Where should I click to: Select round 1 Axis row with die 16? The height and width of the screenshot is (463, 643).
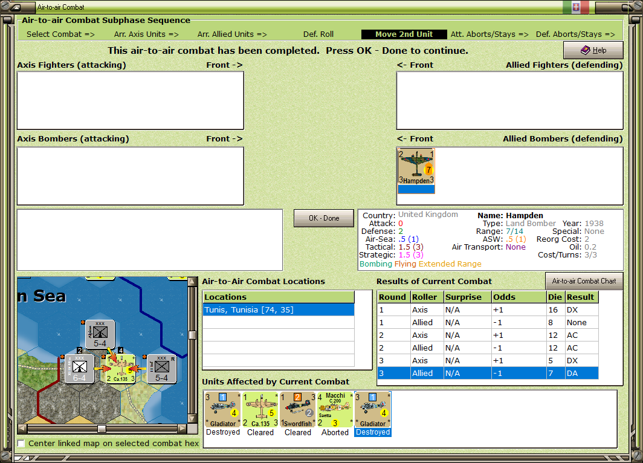[x=488, y=309]
